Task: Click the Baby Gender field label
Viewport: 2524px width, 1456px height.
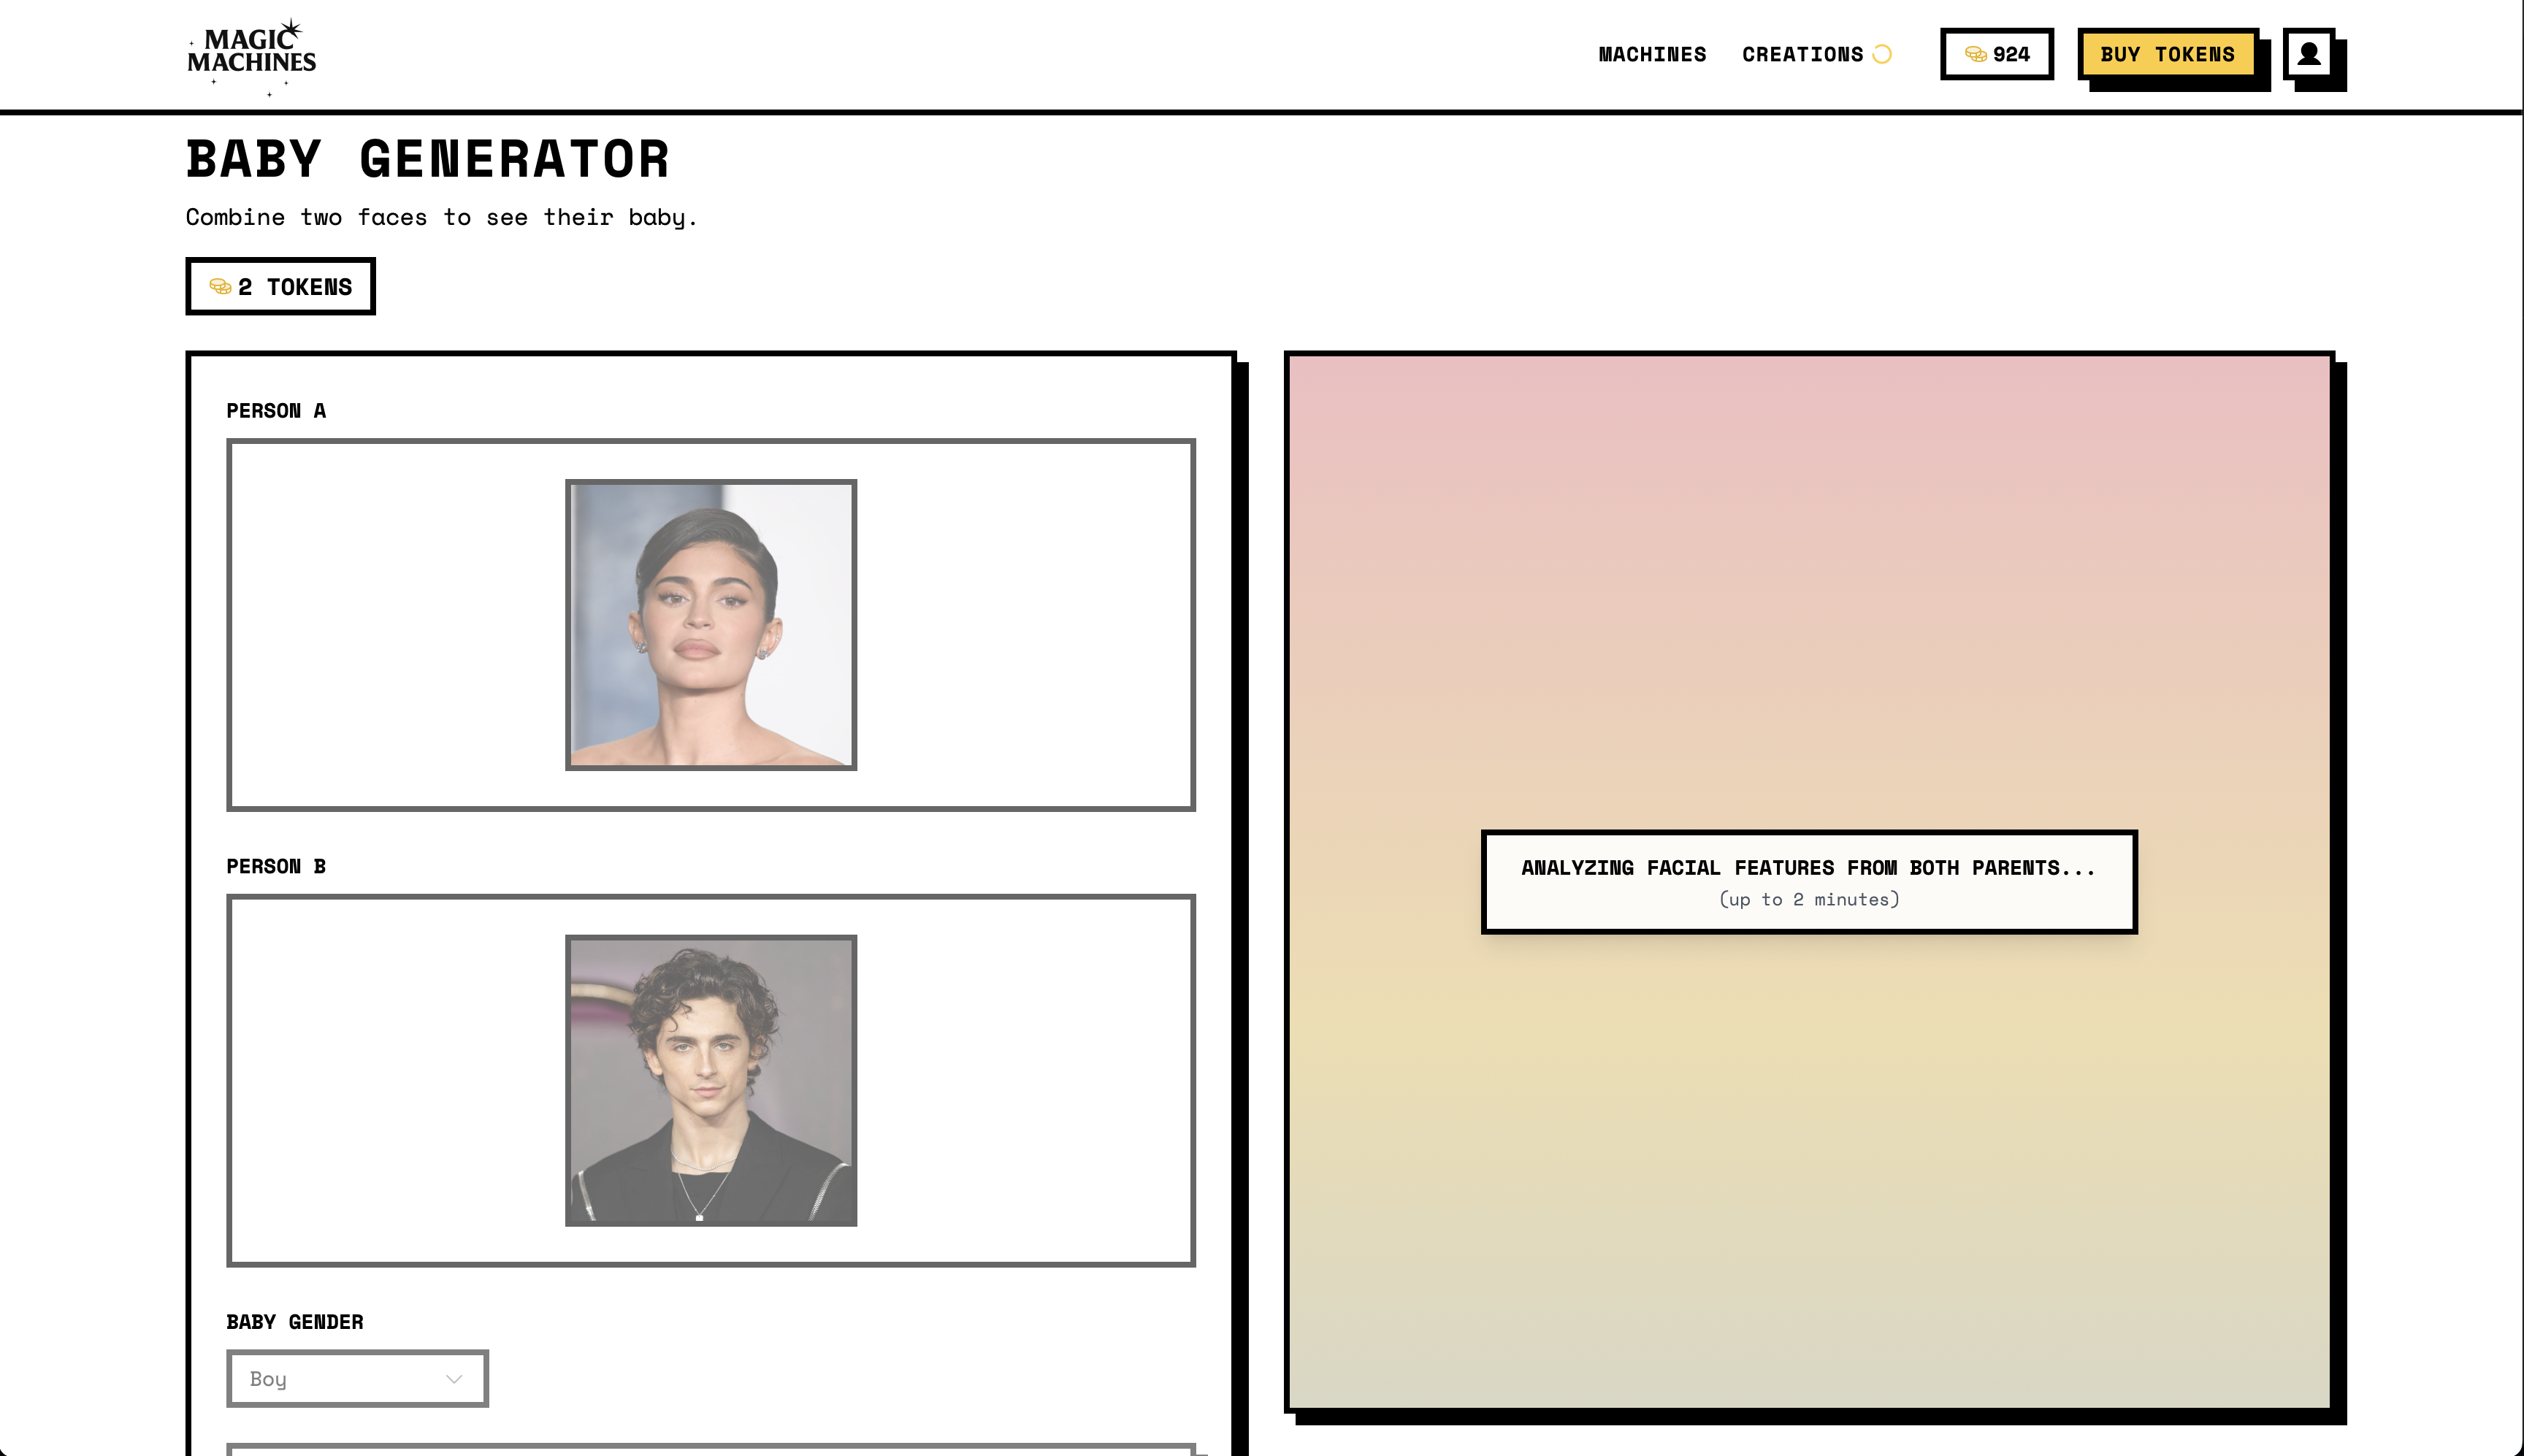Action: 294,1322
